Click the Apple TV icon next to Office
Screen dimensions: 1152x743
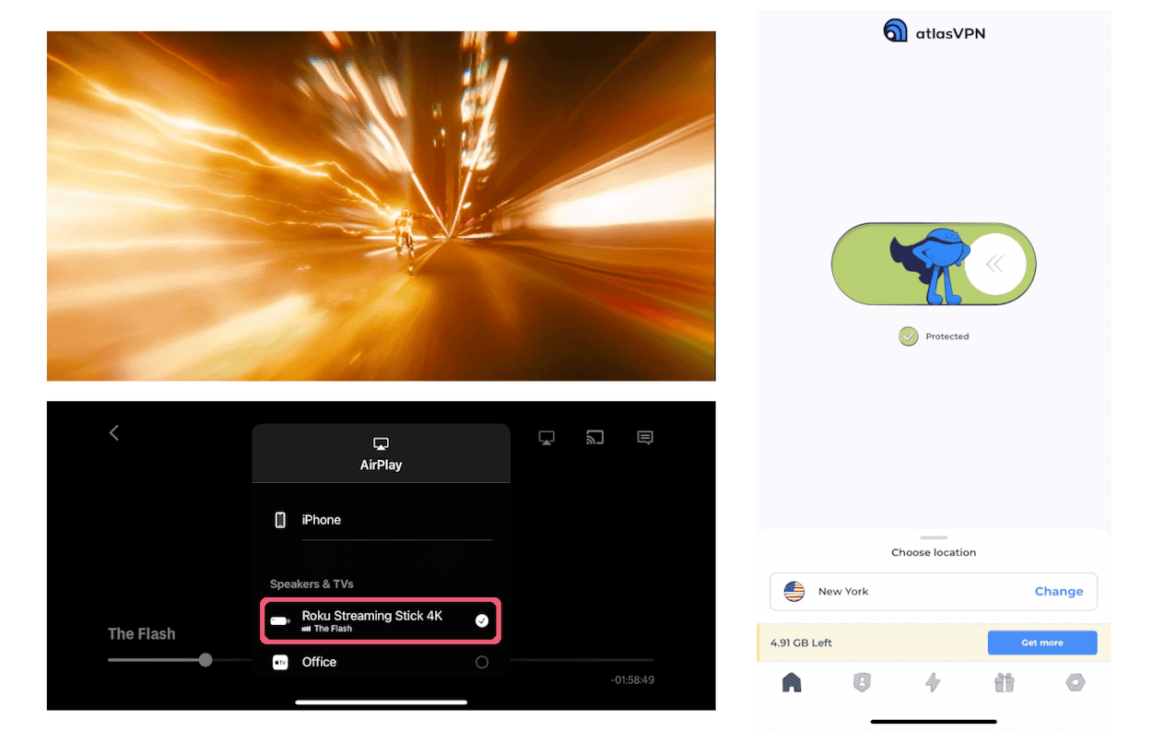(280, 662)
